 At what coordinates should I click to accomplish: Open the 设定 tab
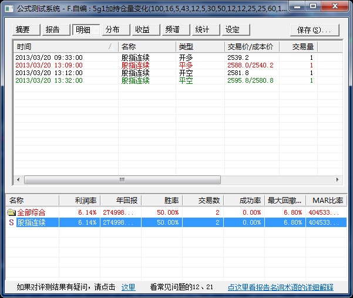coord(233,29)
